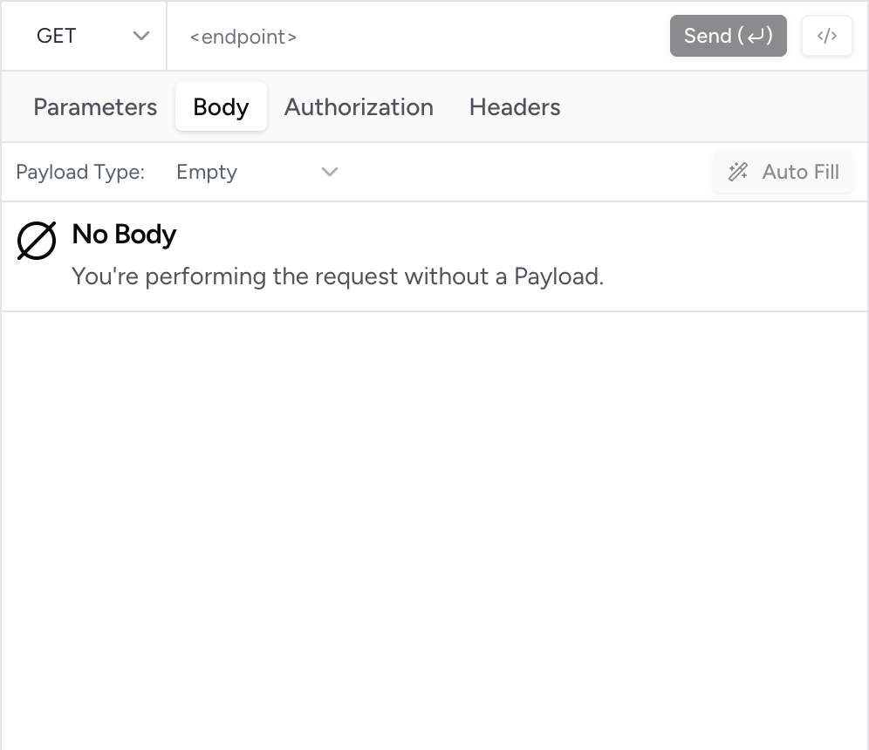The width and height of the screenshot is (869, 750).
Task: Switch to the Parameters tab
Action: 95,107
